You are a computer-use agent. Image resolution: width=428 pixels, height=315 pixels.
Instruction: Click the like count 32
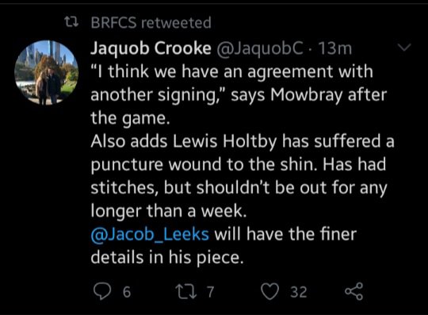[x=299, y=292]
